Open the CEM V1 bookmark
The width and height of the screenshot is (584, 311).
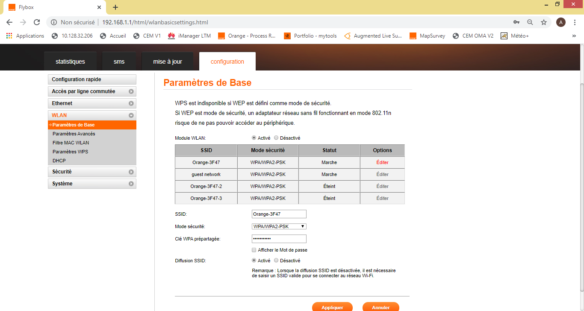click(147, 36)
